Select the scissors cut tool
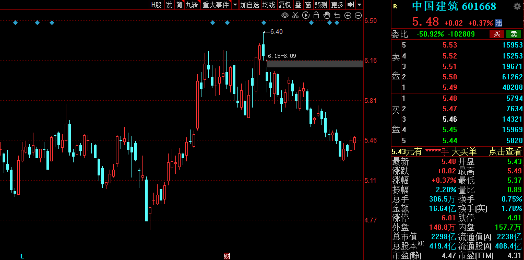524x260 pixels. click(295, 16)
